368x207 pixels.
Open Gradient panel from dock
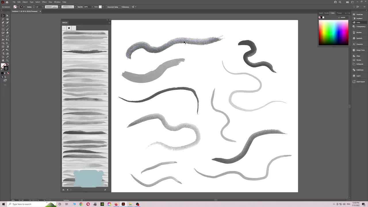(x=358, y=18)
